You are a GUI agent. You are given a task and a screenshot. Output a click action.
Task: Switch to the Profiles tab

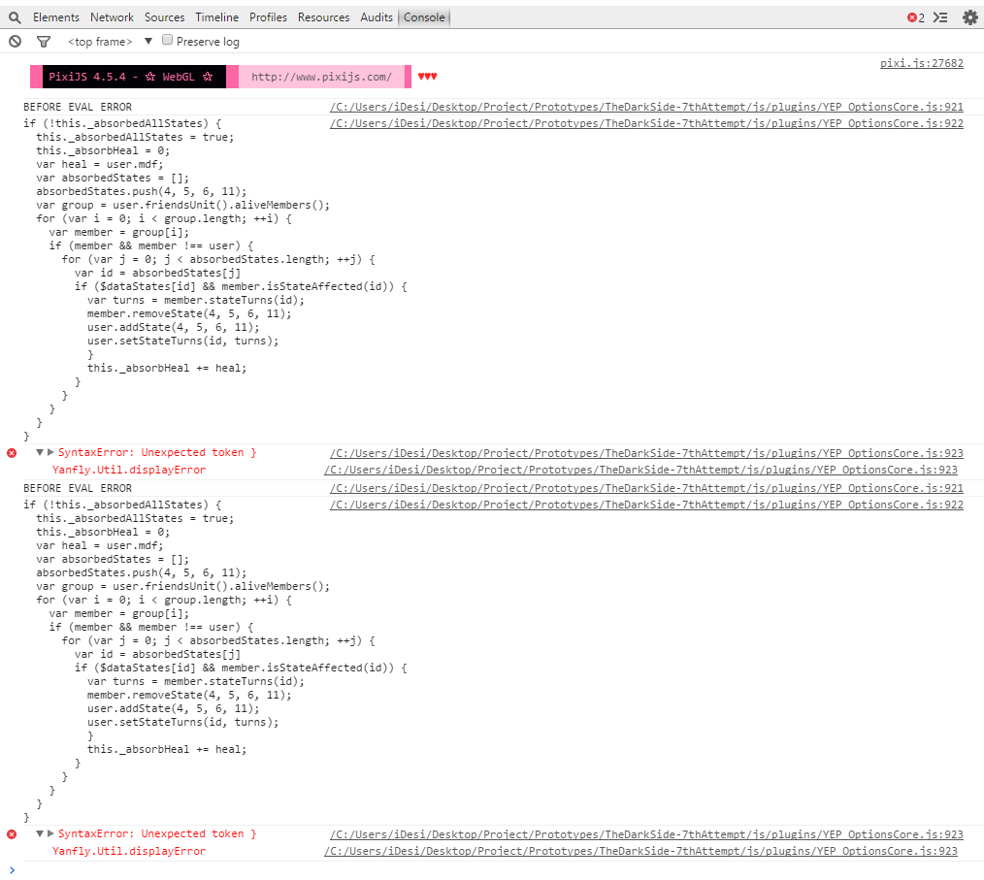[268, 17]
